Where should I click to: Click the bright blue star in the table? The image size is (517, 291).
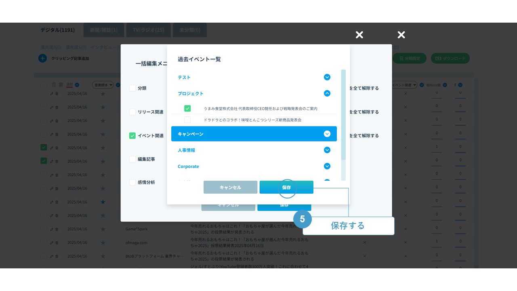coord(103,202)
